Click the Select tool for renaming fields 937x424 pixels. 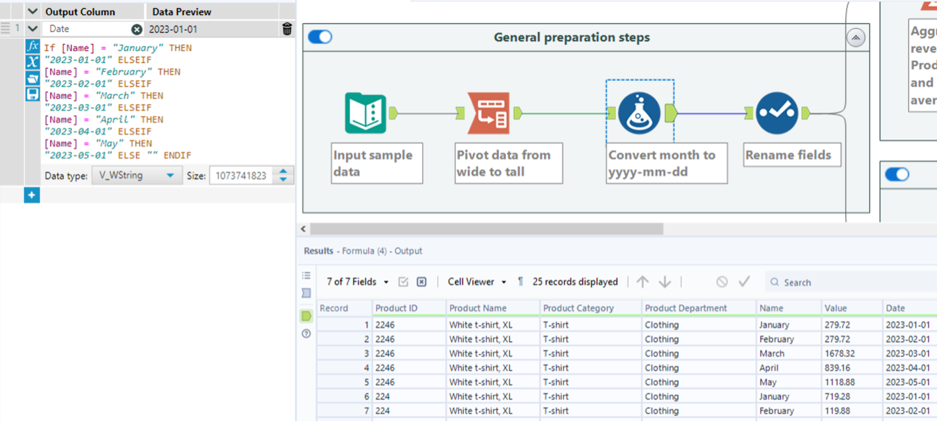776,113
